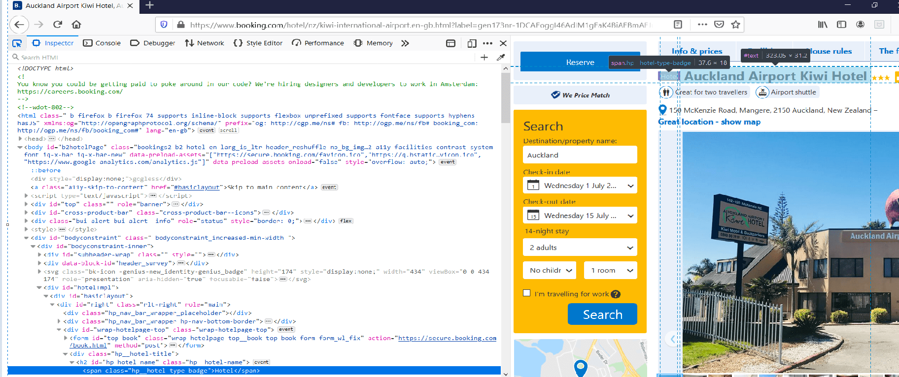Open the Style Editor tab
Viewport: 899px width, 377px height.
(258, 43)
